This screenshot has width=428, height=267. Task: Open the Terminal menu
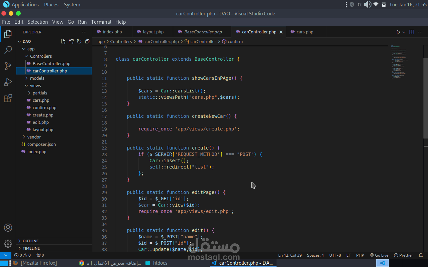pos(101,22)
